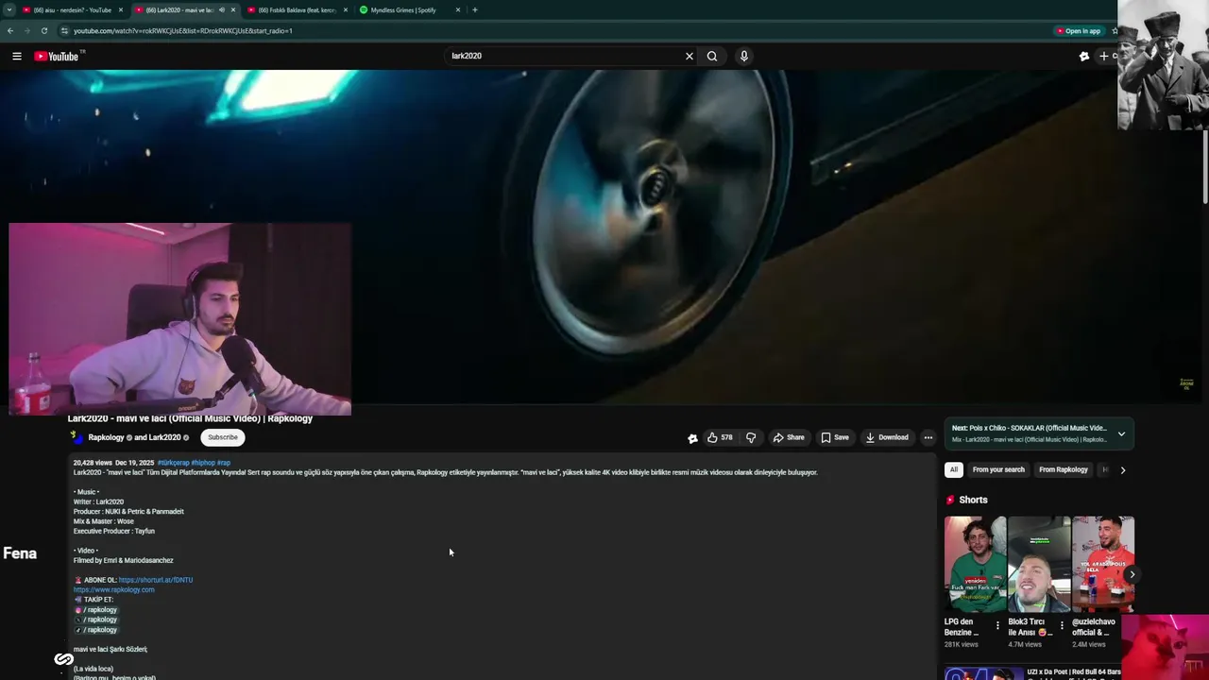The width and height of the screenshot is (1209, 680).
Task: Click the video title text
Action: pyautogui.click(x=190, y=418)
